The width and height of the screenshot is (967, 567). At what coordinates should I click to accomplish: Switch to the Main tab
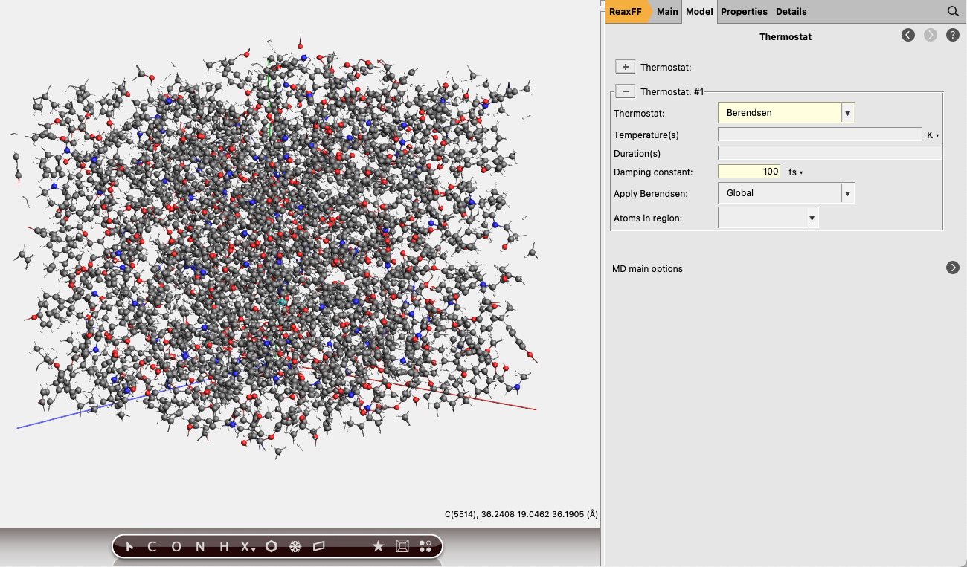667,11
